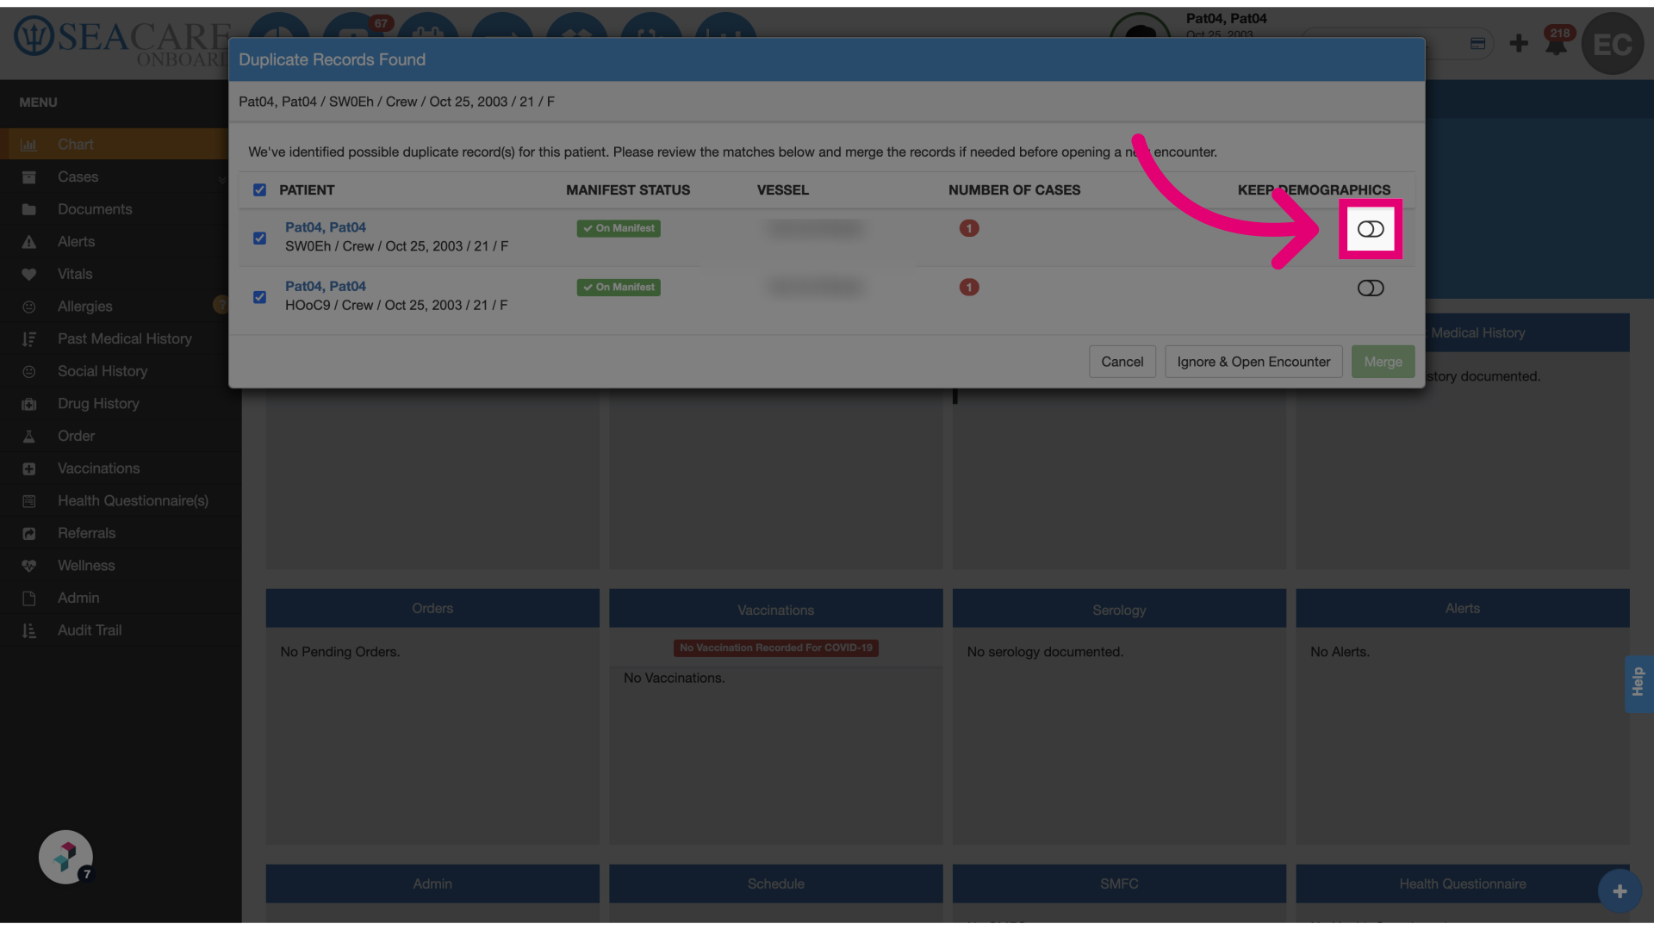Open the Health Questionnaire panel header
The width and height of the screenshot is (1654, 930).
pyautogui.click(x=1463, y=883)
